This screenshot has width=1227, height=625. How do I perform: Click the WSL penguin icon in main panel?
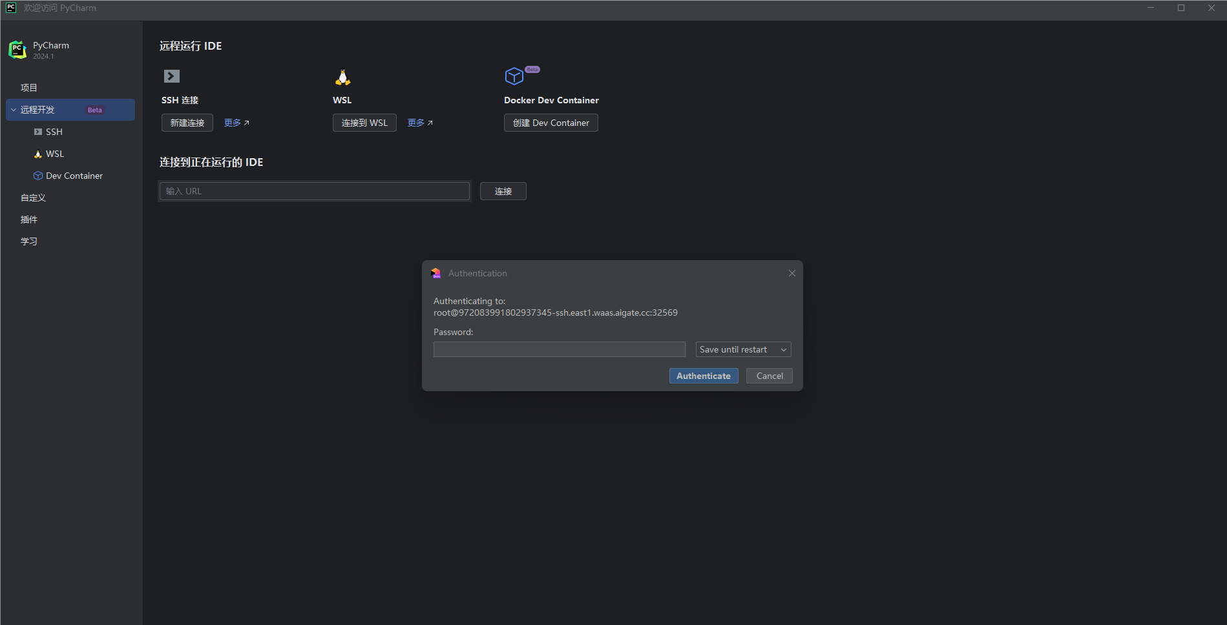coord(342,77)
